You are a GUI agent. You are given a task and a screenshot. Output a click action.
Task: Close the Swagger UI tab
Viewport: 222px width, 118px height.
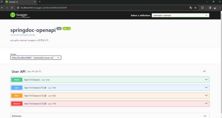pyautogui.click(x=35, y=2)
